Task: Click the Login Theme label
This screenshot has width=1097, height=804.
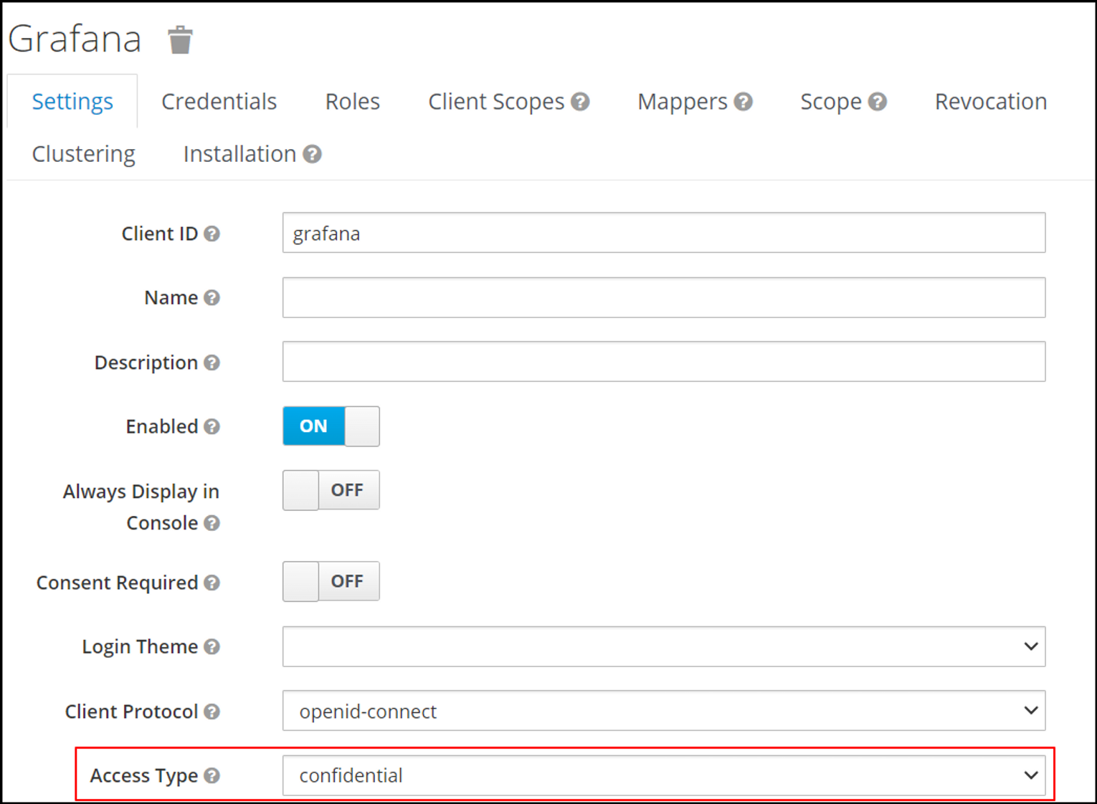Action: 140,646
